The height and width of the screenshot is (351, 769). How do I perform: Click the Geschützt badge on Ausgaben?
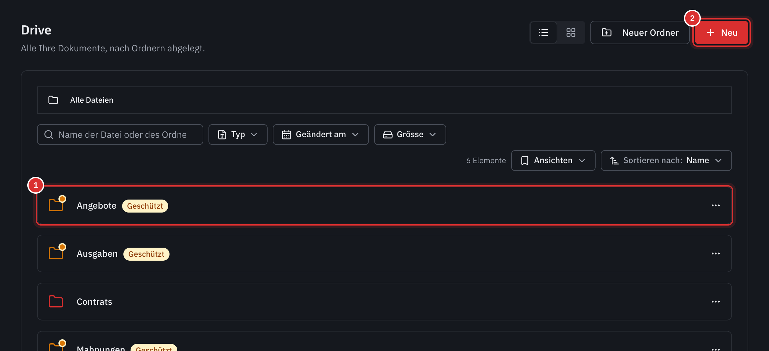[146, 254]
